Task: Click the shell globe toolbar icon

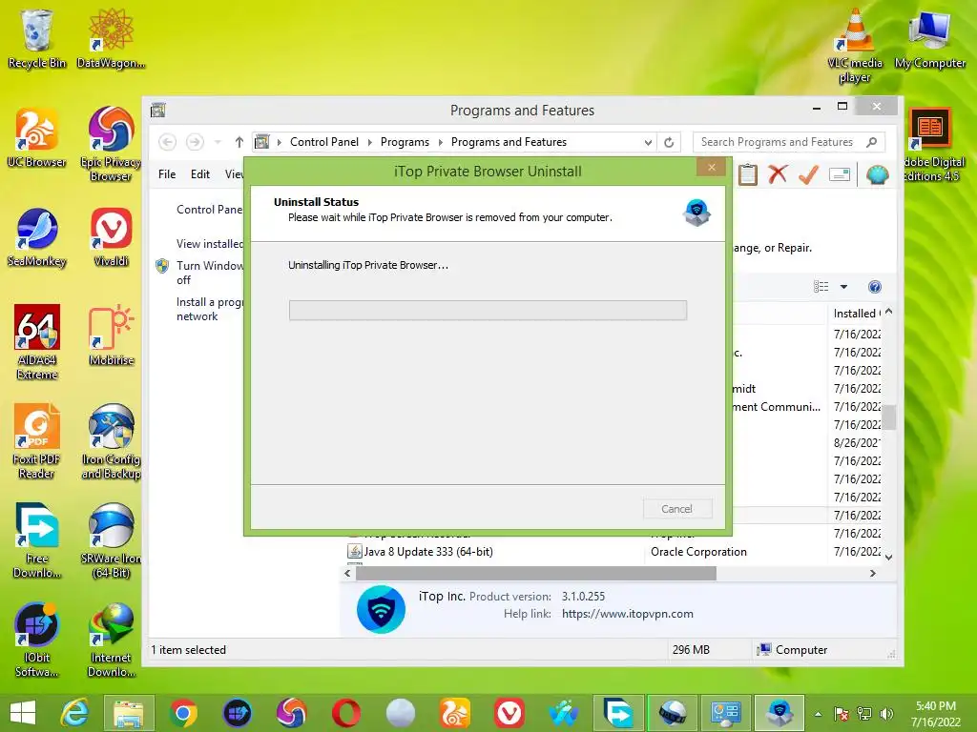Action: [878, 175]
